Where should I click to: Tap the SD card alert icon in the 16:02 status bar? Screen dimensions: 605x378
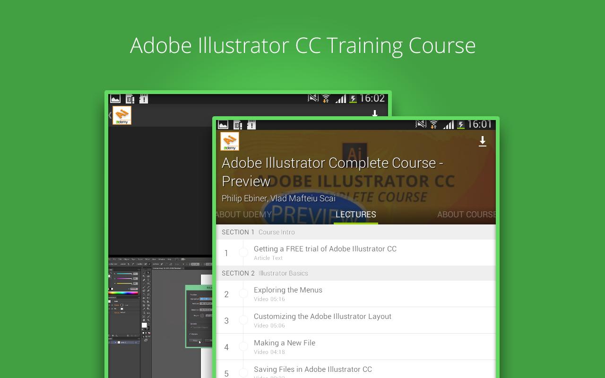[x=144, y=99]
